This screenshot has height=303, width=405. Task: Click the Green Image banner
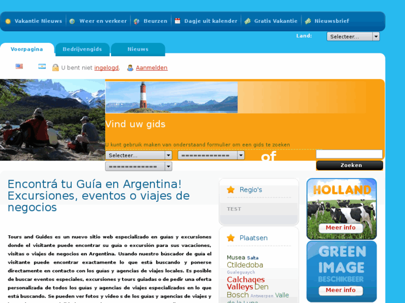tap(341, 271)
